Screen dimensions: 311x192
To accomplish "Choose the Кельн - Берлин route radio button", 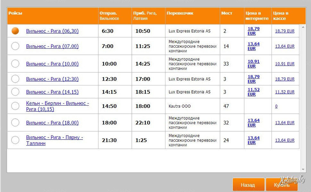I will 15,106.
